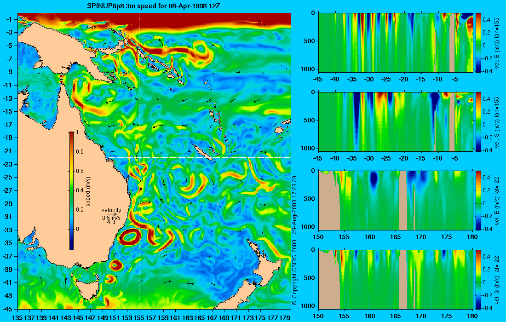Select the "vel. E (m/s) lat=-22" section plot
Viewport: 506px width, 322px height.
tap(396, 201)
